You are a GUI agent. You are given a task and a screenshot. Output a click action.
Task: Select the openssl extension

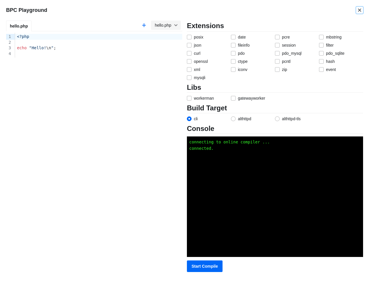point(189,61)
